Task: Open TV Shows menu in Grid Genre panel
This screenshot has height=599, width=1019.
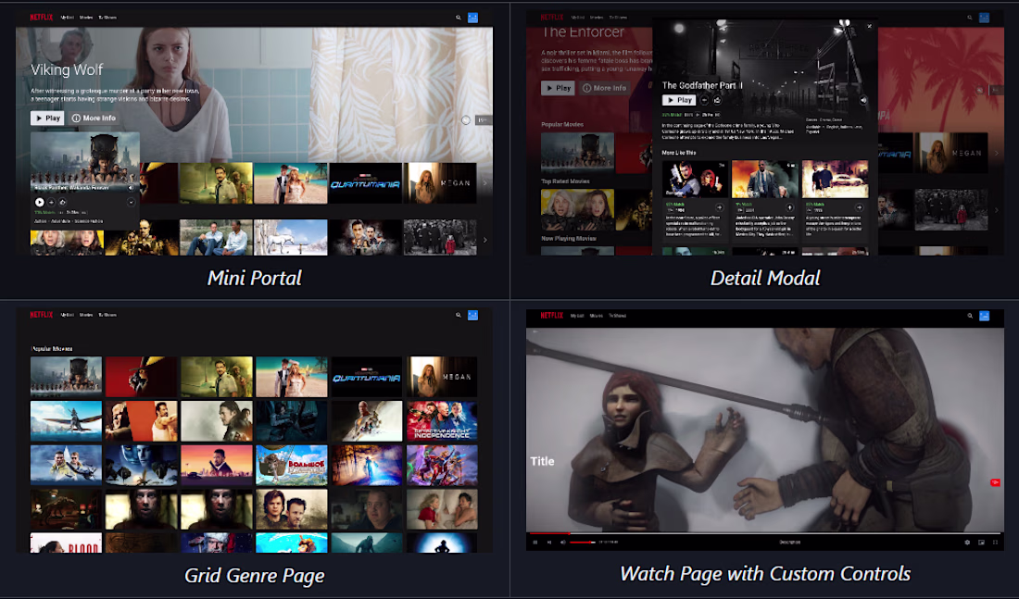Action: (x=107, y=315)
